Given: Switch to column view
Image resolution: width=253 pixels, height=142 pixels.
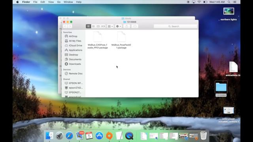Looking at the screenshot, I should (98, 26).
